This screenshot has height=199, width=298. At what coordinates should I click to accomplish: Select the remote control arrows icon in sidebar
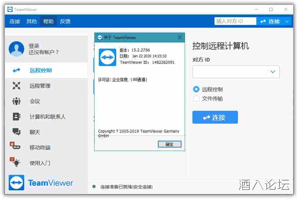click(x=16, y=70)
